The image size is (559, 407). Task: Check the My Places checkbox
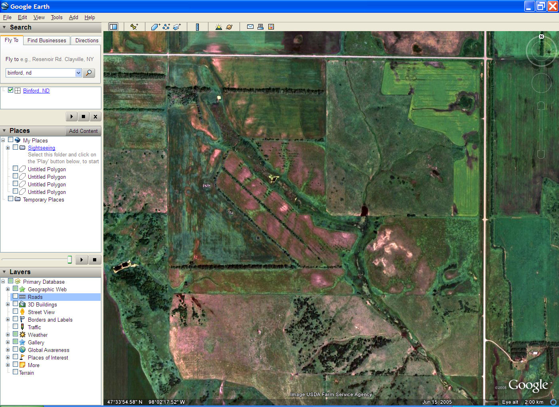pos(11,140)
